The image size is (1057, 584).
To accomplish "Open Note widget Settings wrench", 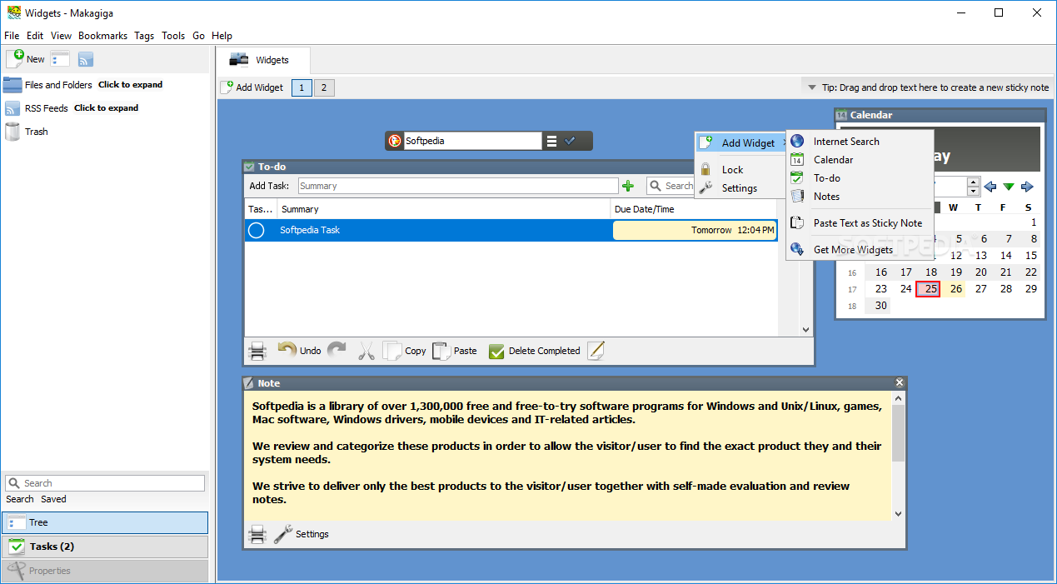I will 302,534.
